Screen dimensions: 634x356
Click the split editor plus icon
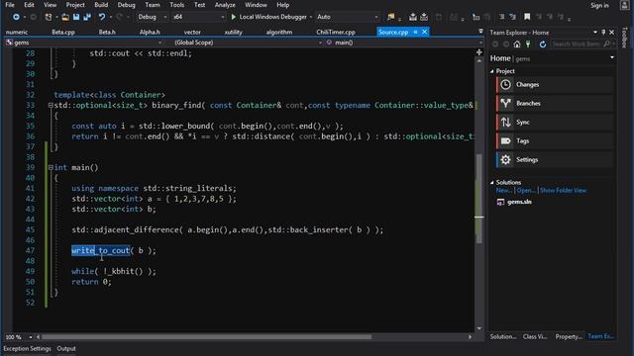click(x=479, y=52)
